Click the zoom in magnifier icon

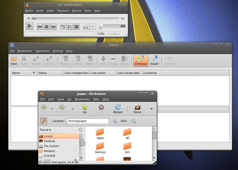(133, 121)
